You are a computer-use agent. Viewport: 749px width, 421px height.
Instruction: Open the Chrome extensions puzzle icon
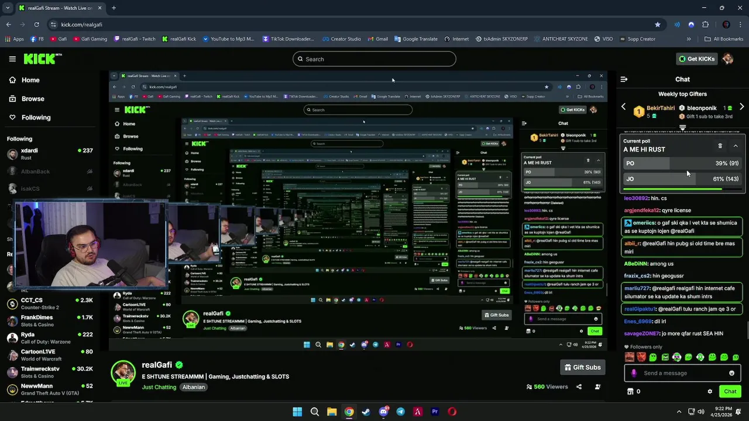pos(705,25)
